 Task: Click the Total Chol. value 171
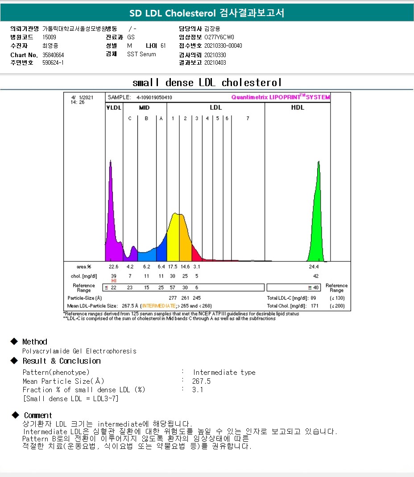click(x=315, y=306)
